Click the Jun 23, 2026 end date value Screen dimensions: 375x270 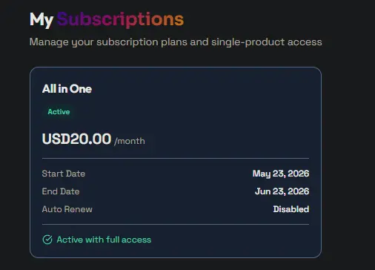tap(282, 191)
